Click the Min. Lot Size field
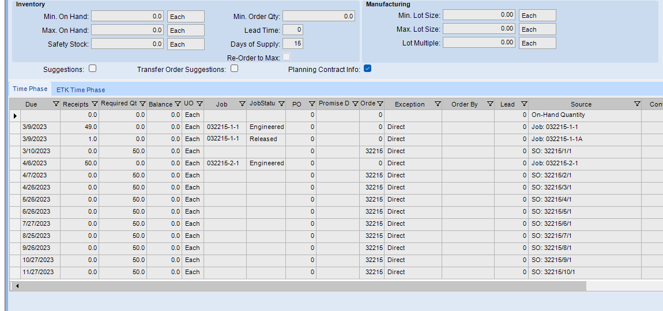The image size is (663, 311). (479, 15)
